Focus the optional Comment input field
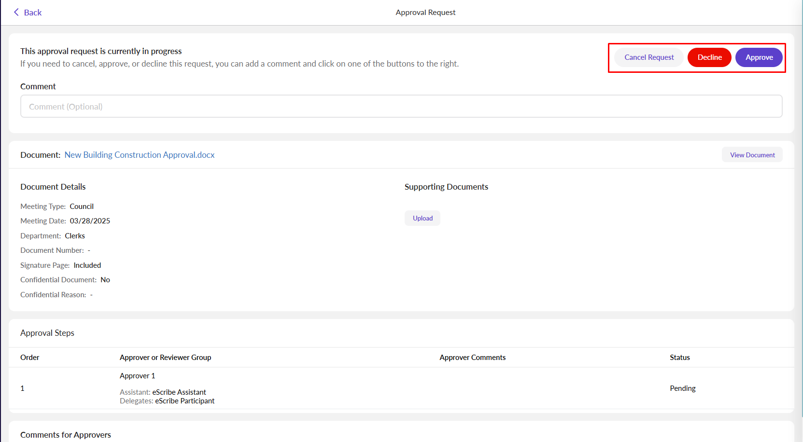This screenshot has width=803, height=442. tap(401, 107)
